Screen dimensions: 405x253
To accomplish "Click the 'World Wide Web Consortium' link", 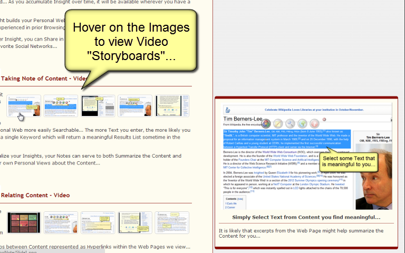I will [x=279, y=152].
